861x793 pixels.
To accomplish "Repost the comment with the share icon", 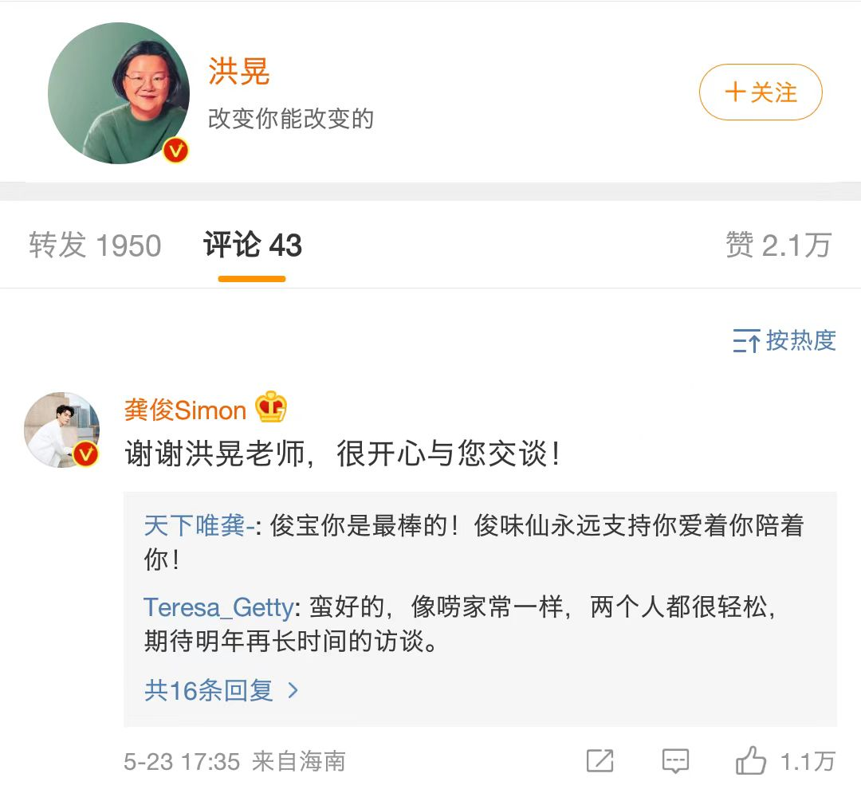I will coord(600,761).
